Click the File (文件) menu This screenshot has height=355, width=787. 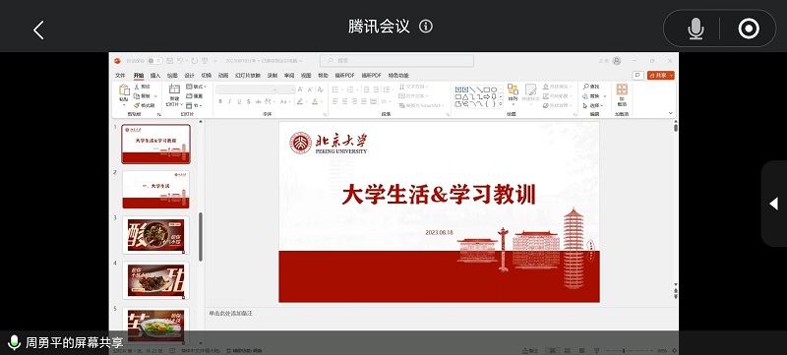[x=120, y=75]
